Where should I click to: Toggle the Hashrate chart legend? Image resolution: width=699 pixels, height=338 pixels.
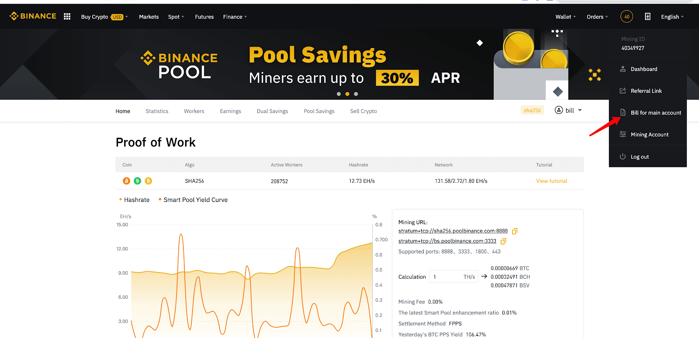(134, 200)
